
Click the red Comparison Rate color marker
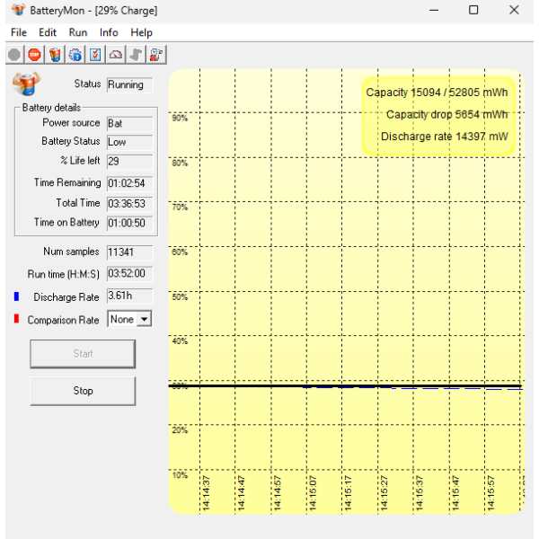(x=16, y=319)
